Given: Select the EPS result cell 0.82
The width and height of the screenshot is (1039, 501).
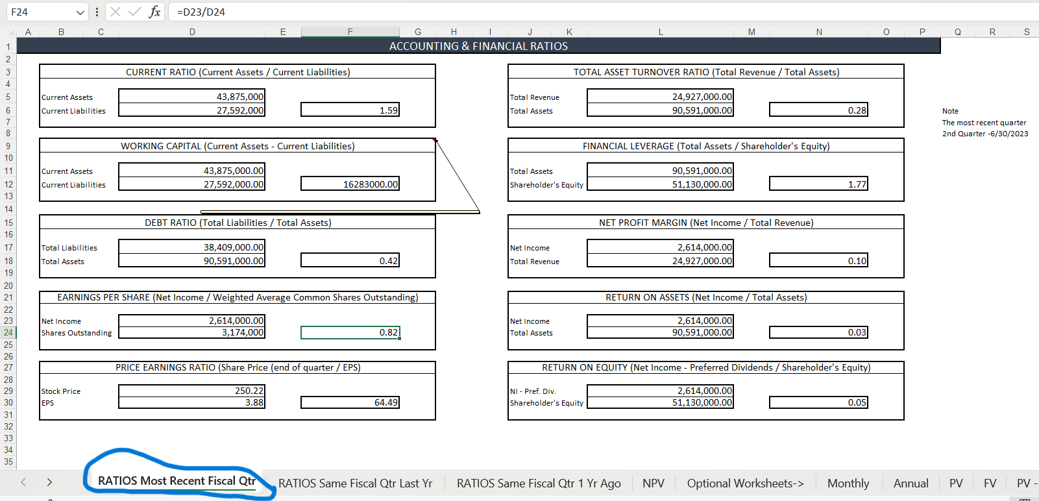Looking at the screenshot, I should pos(350,332).
